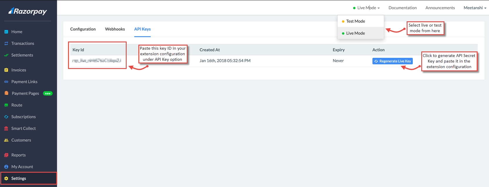Screen dimensions: 489x187
Task: Click the Action column header
Action: [378, 50]
